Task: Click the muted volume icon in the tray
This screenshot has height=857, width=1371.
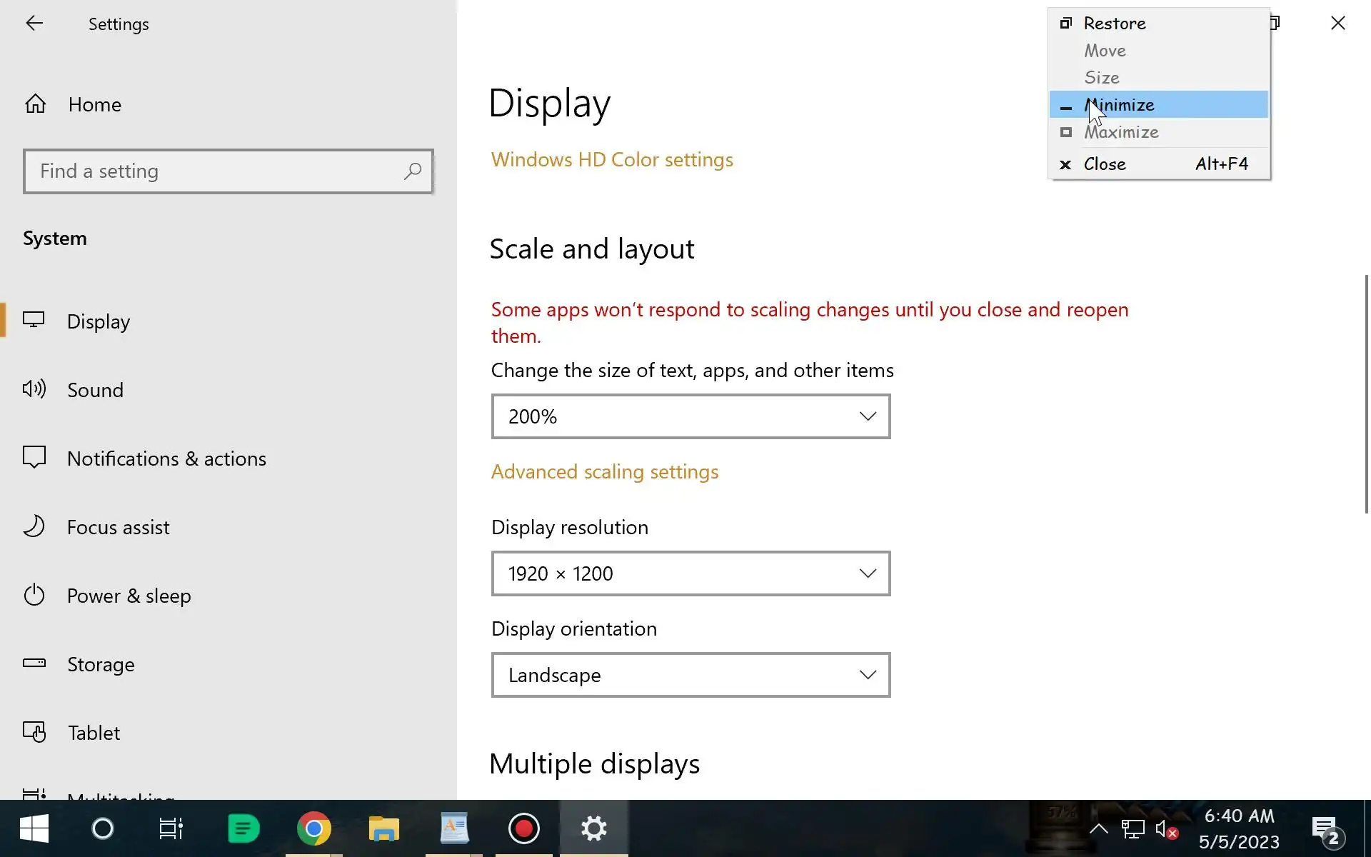Action: tap(1165, 829)
